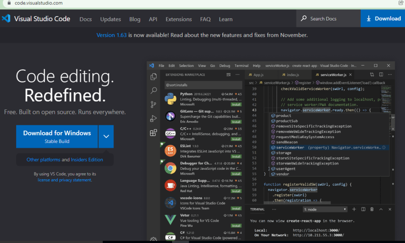Click the Language Support Java logo icon
Image resolution: width=405 pixels, height=243 pixels.
coord(170,185)
